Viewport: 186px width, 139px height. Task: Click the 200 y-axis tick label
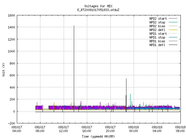[x=12, y=99]
